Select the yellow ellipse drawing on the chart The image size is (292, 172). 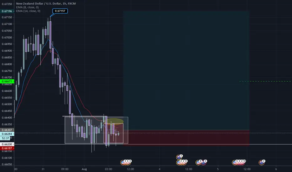114,121
